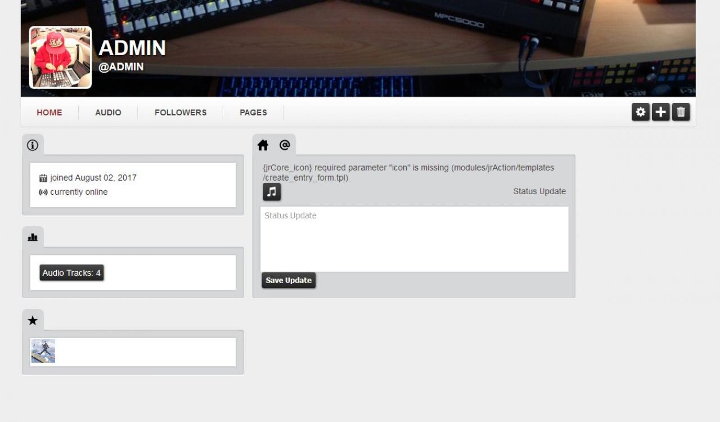
Task: Open the @ mentions tab icon
Action: point(285,145)
